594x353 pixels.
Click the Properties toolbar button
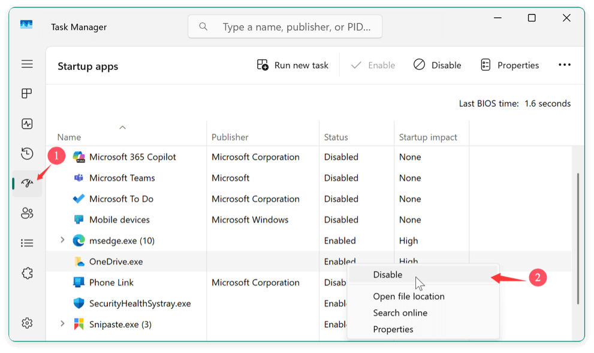[509, 65]
